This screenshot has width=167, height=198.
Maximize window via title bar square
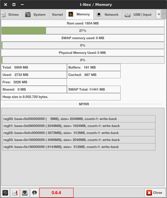(x=14, y=5)
